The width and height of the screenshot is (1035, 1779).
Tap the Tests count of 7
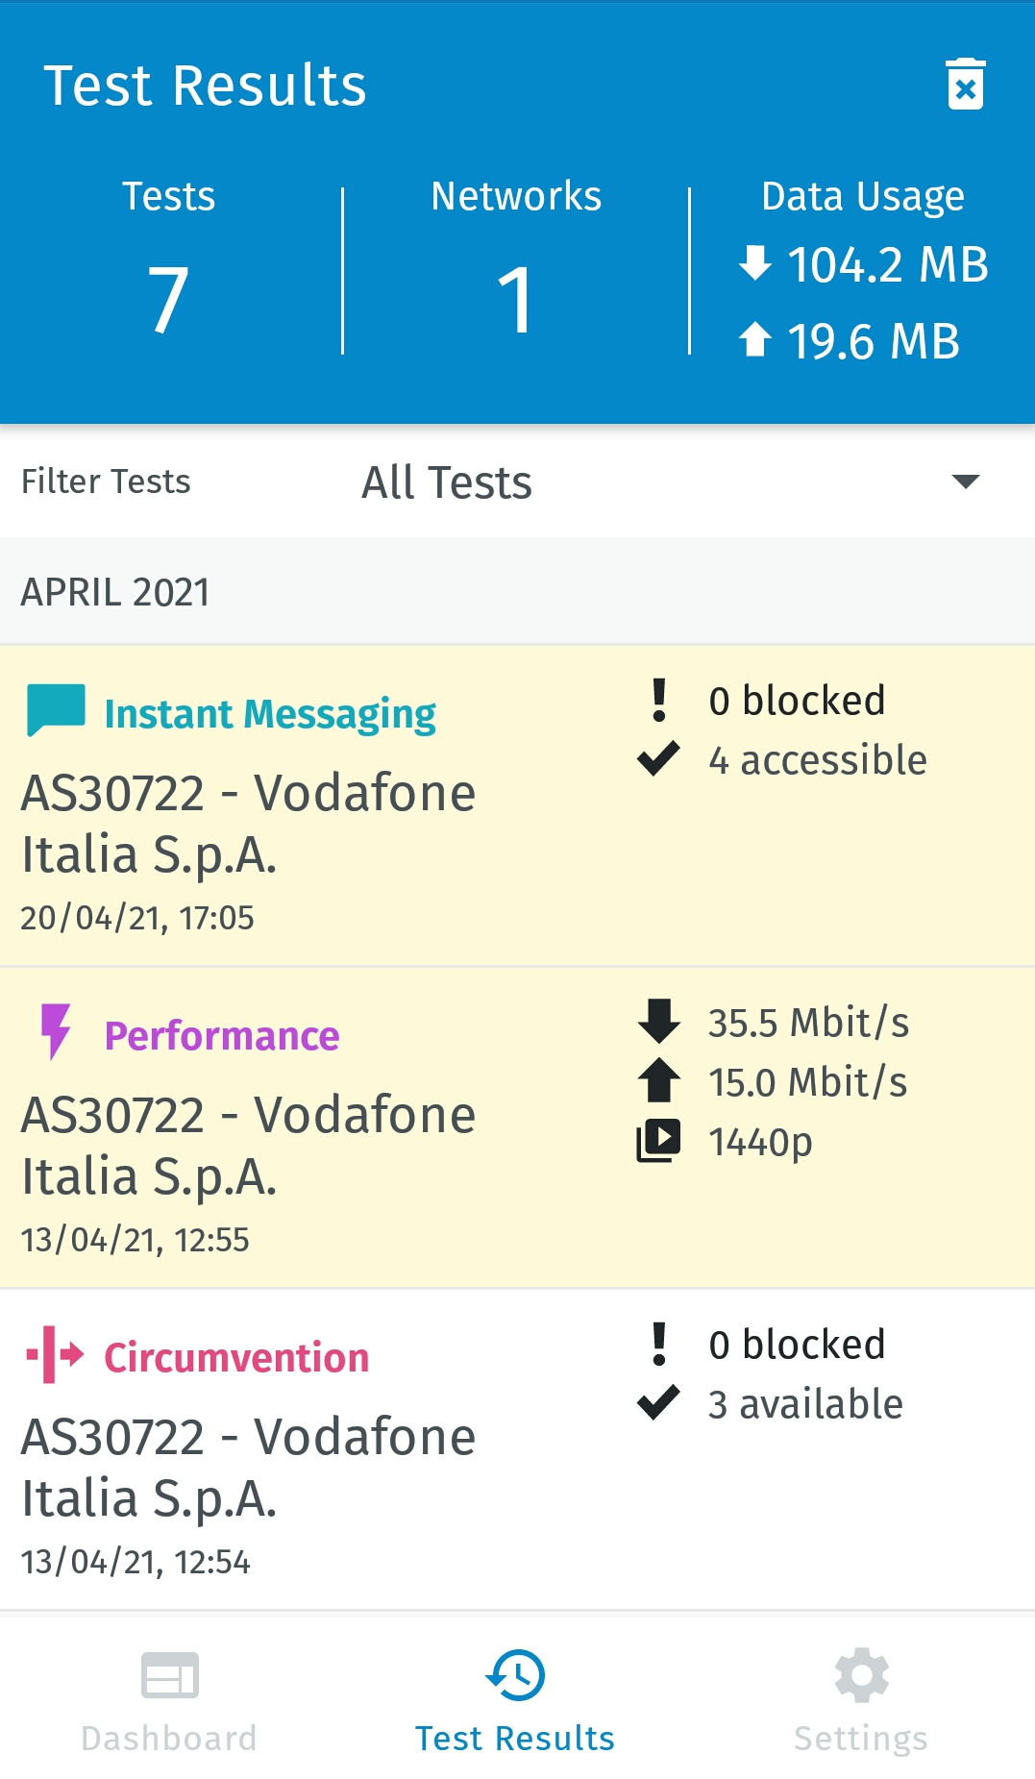[169, 299]
